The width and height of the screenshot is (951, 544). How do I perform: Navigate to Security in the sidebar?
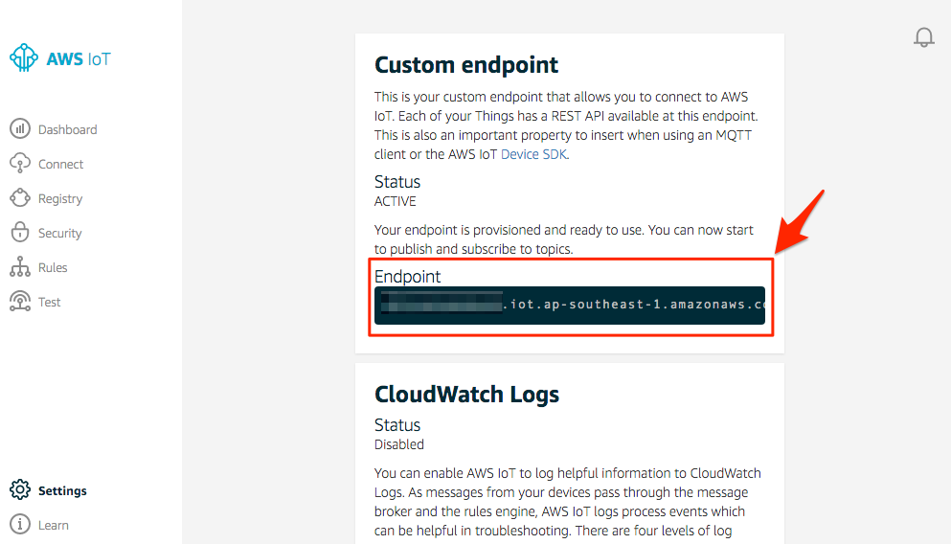pos(59,234)
